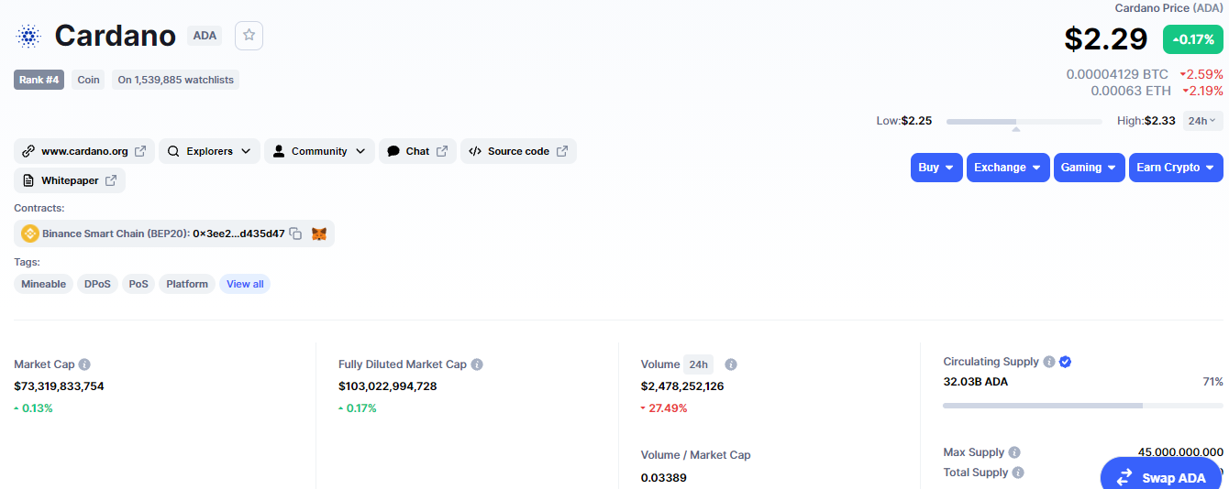Click the Coin badge
Screen dimensions: 1229x489
(x=88, y=80)
